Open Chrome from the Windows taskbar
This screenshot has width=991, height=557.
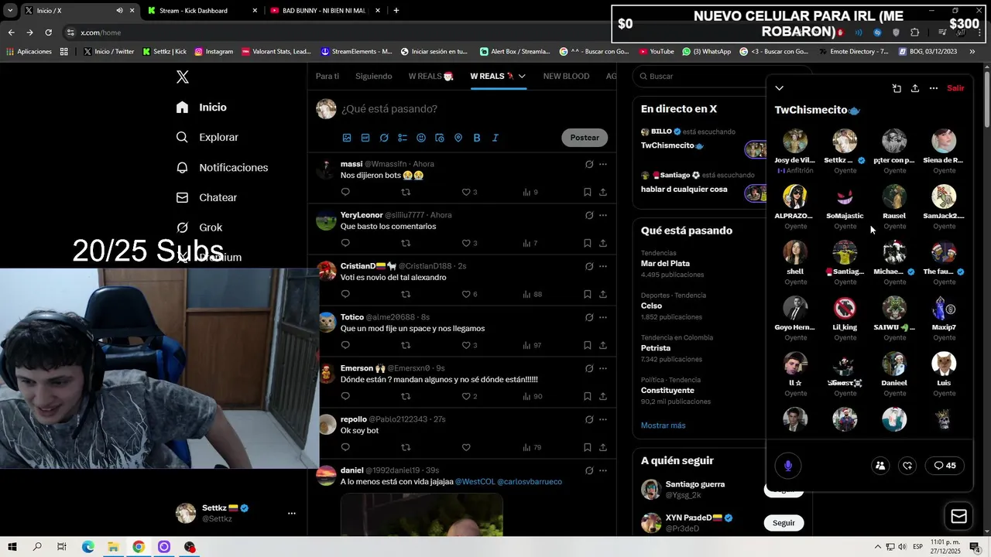tap(139, 547)
